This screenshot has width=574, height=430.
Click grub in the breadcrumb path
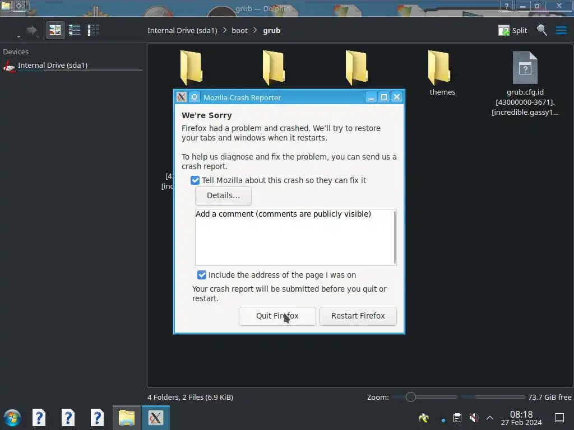pyautogui.click(x=272, y=30)
